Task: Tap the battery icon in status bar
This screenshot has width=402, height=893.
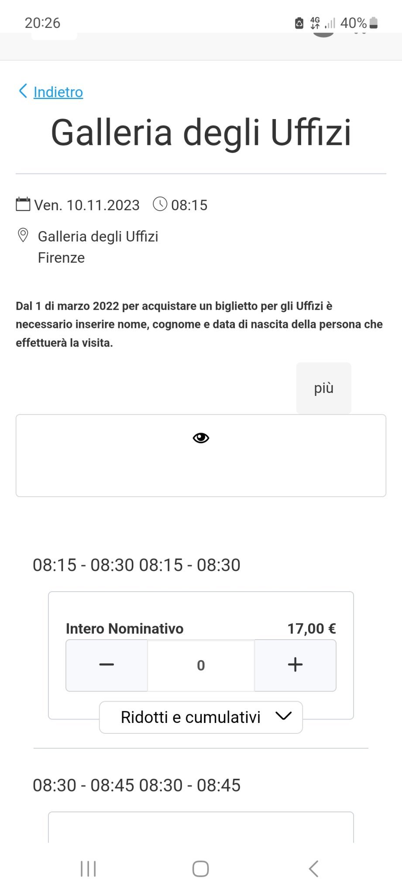Action: coord(374,23)
